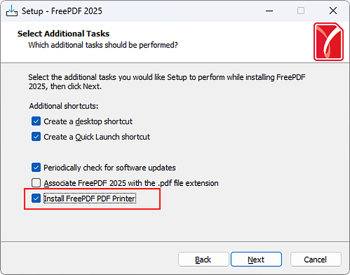Click the setup installer icon in title bar

click(12, 10)
